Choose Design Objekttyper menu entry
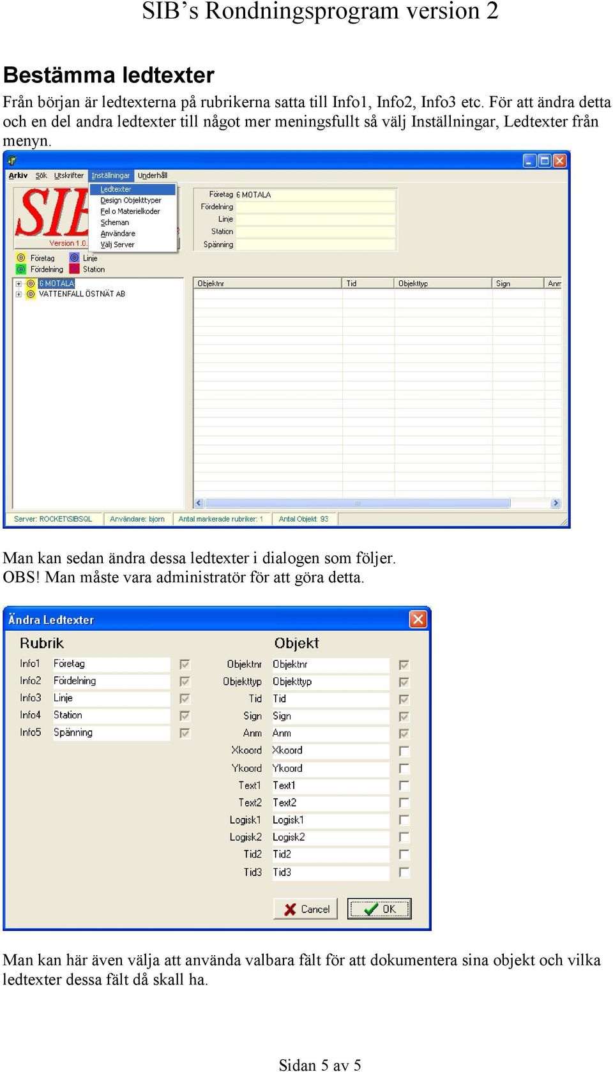 coord(133,200)
